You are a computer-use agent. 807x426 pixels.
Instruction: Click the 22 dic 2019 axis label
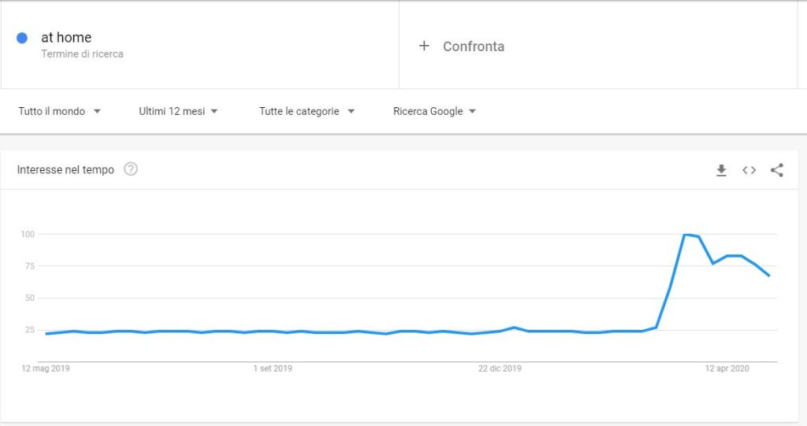click(500, 368)
